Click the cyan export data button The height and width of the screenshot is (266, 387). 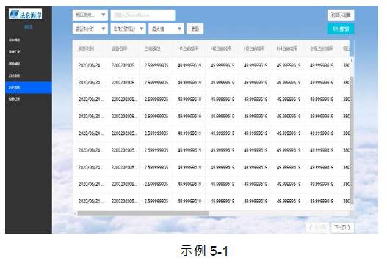pos(341,29)
